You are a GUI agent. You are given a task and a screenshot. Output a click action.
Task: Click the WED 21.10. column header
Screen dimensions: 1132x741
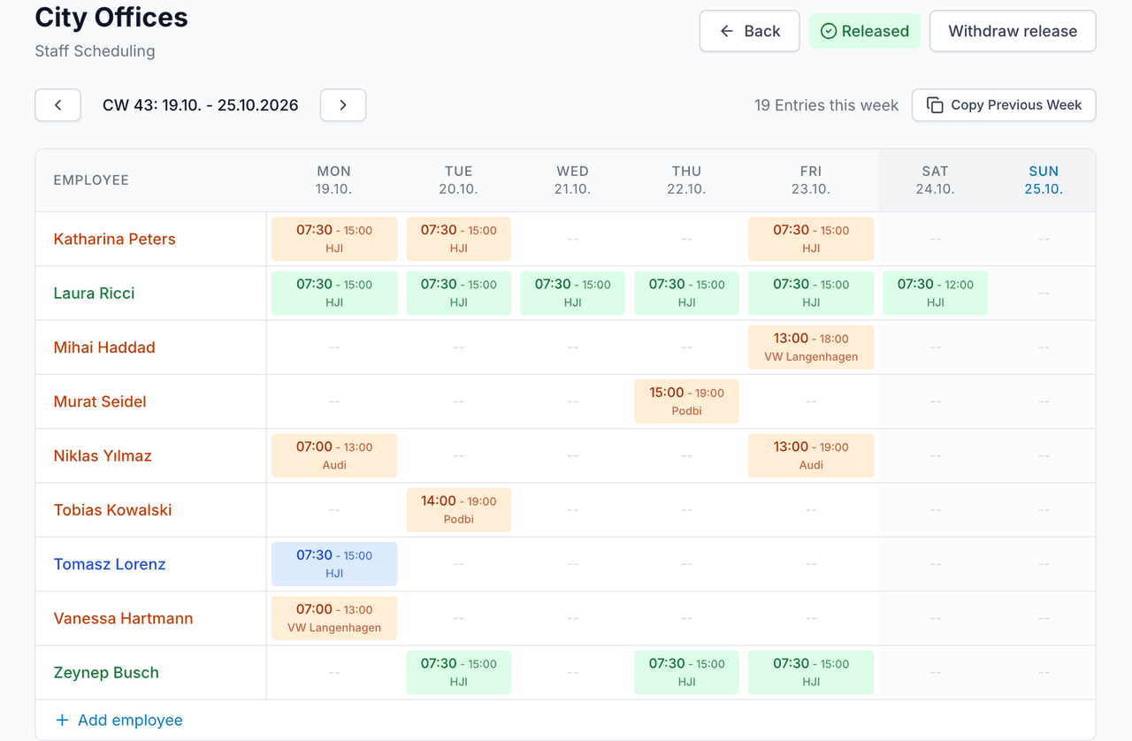tap(572, 180)
